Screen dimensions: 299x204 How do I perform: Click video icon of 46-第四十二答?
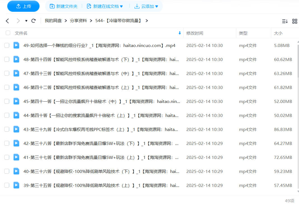tap(17, 87)
